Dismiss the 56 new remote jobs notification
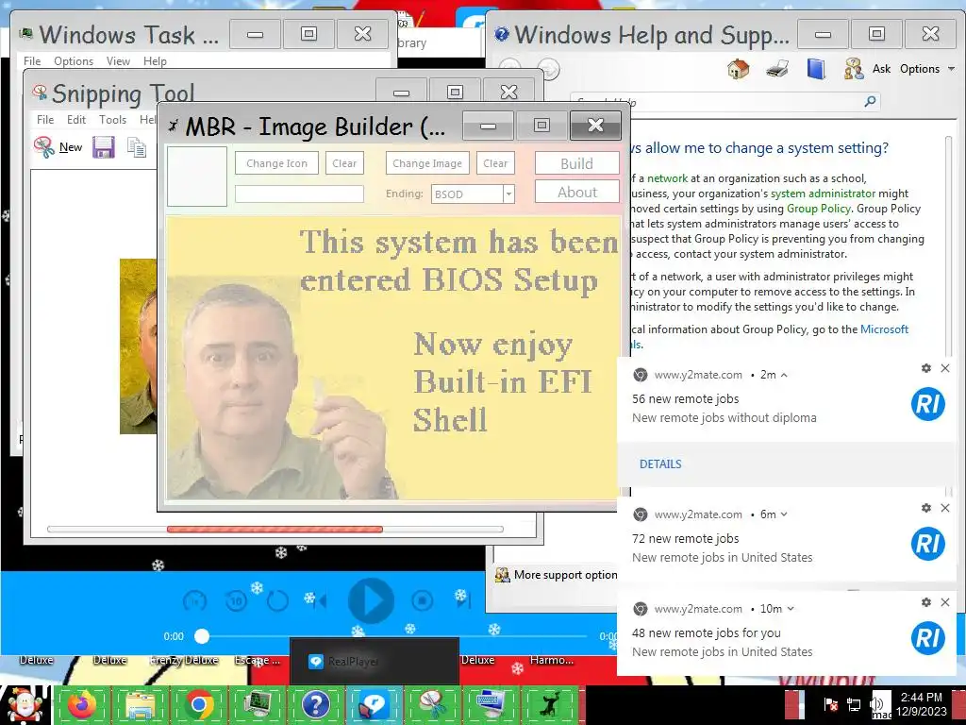966x725 pixels. click(945, 368)
